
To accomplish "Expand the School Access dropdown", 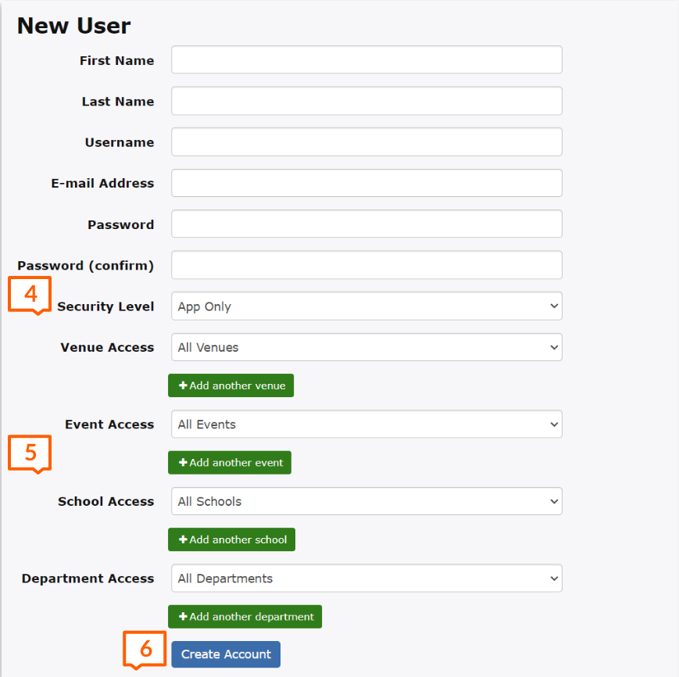I will pos(366,501).
